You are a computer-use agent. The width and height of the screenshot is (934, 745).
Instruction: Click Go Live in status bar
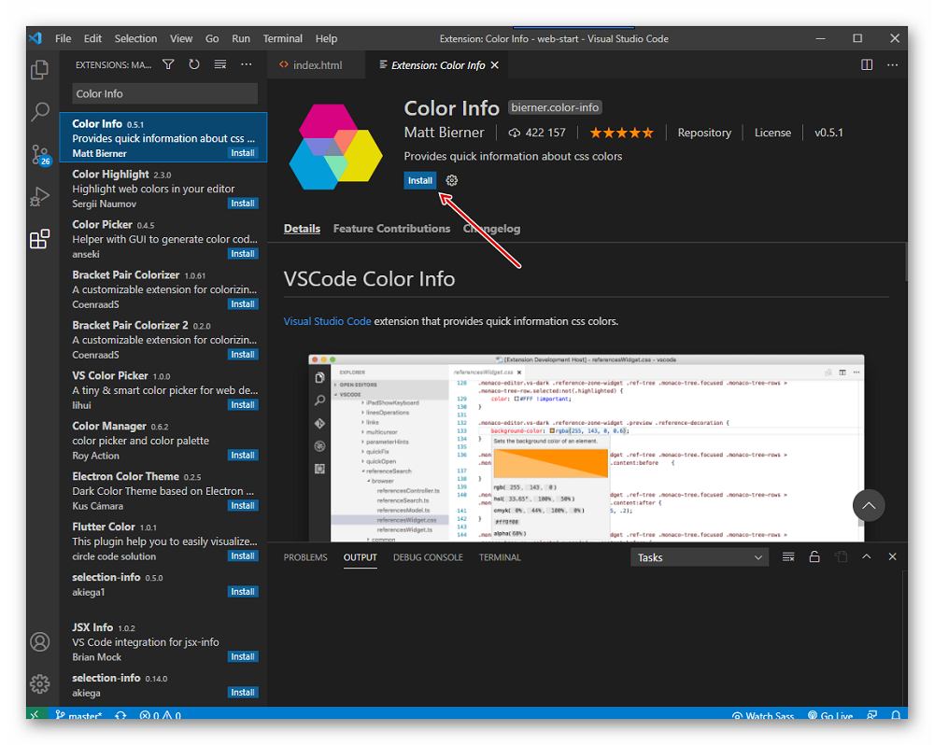(x=830, y=715)
